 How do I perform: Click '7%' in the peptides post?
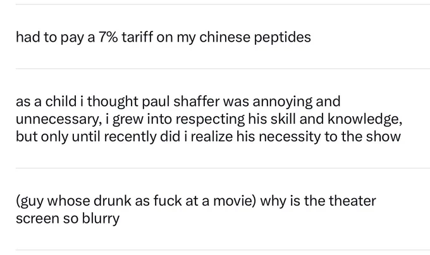point(108,37)
